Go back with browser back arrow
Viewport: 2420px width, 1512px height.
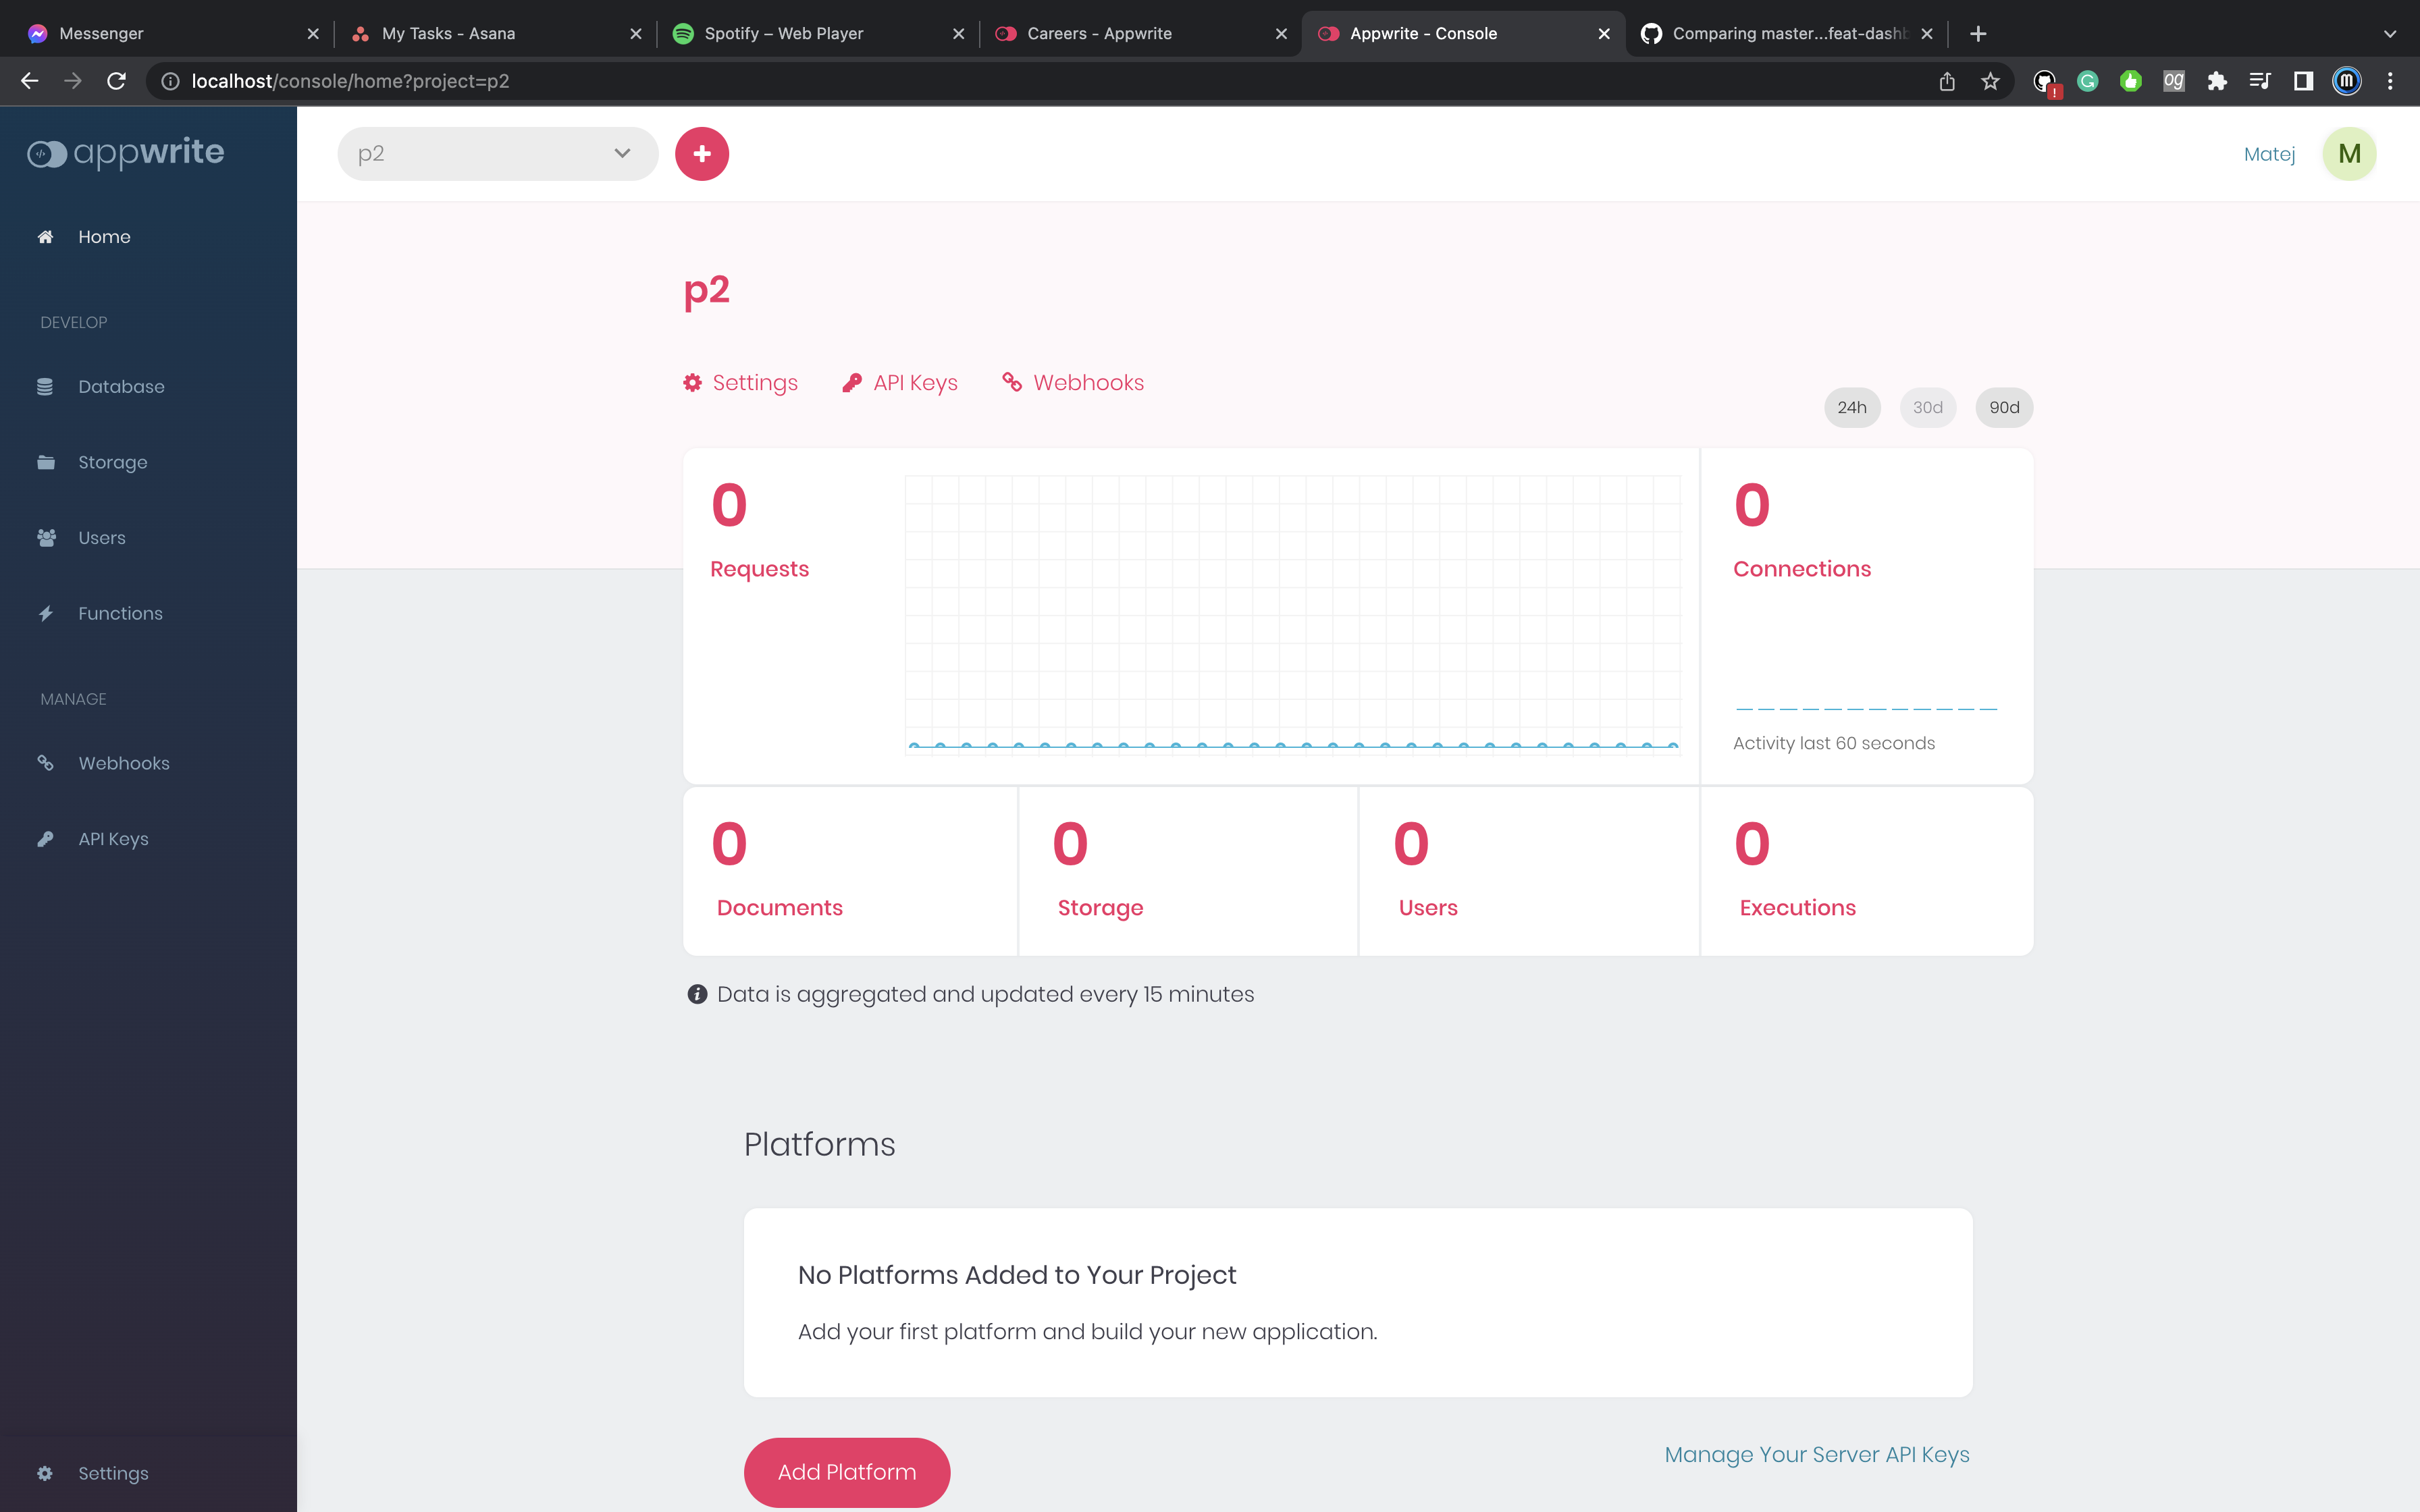29,81
